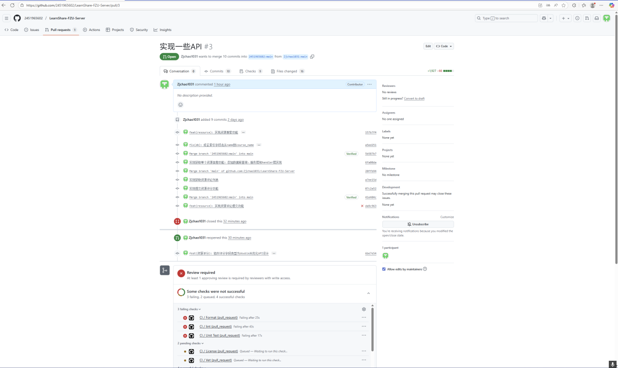Viewport: 618px width, 368px height.
Task: Focus the Type / to search field
Action: pos(506,18)
